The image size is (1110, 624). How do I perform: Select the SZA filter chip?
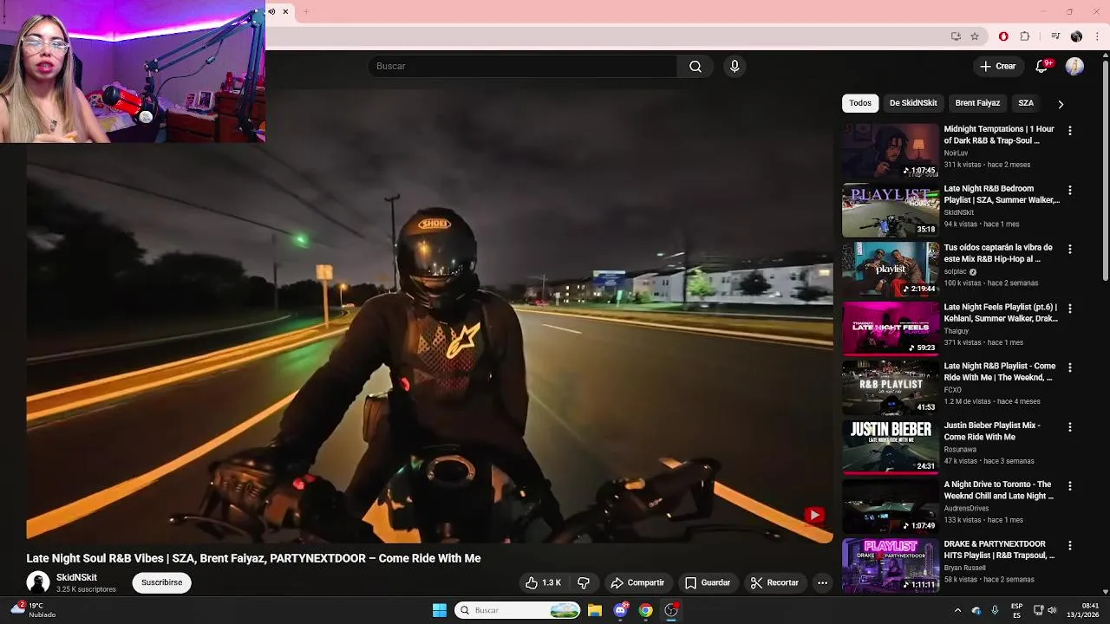tap(1026, 103)
